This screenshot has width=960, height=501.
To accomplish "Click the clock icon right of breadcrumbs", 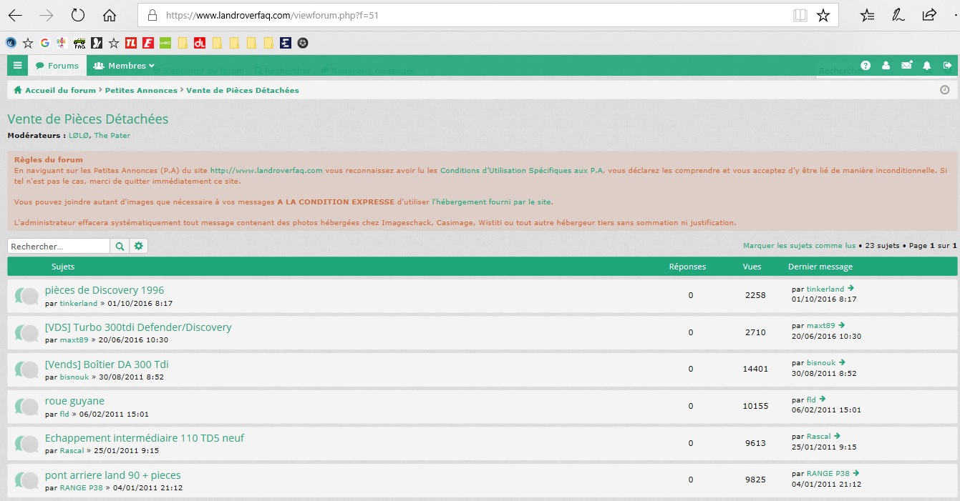I will 944,90.
